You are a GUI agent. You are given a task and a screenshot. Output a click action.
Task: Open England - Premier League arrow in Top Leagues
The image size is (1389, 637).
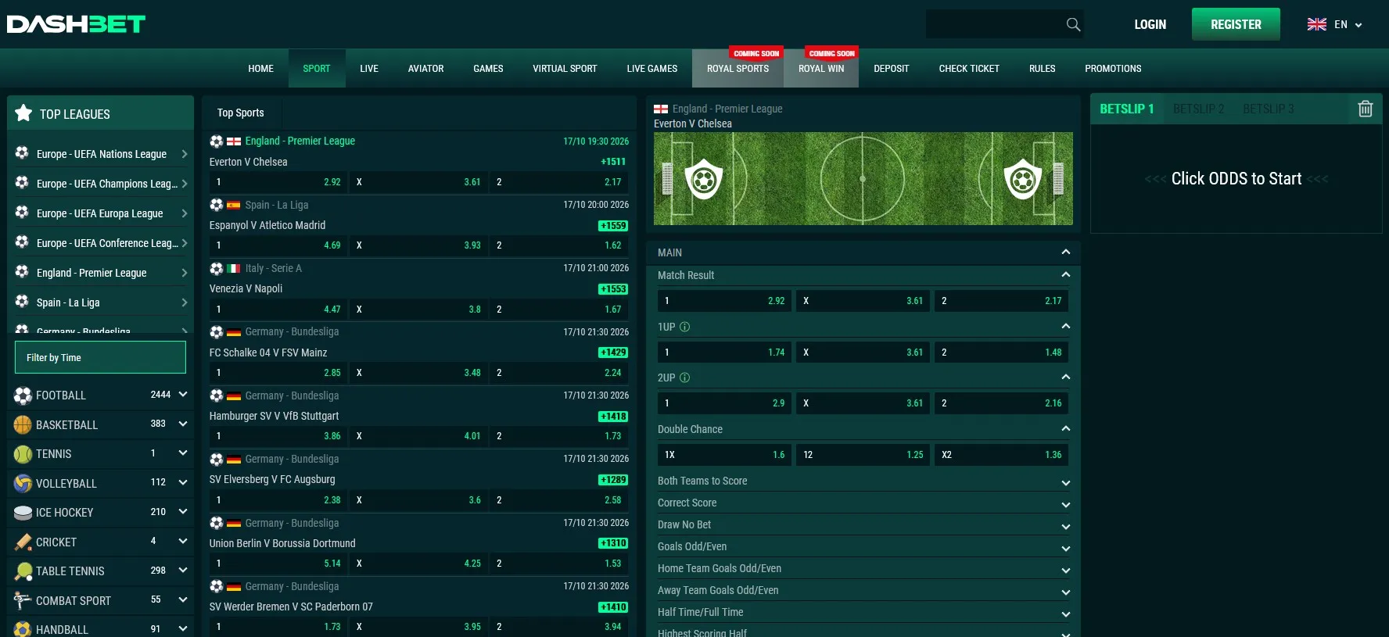click(x=185, y=273)
